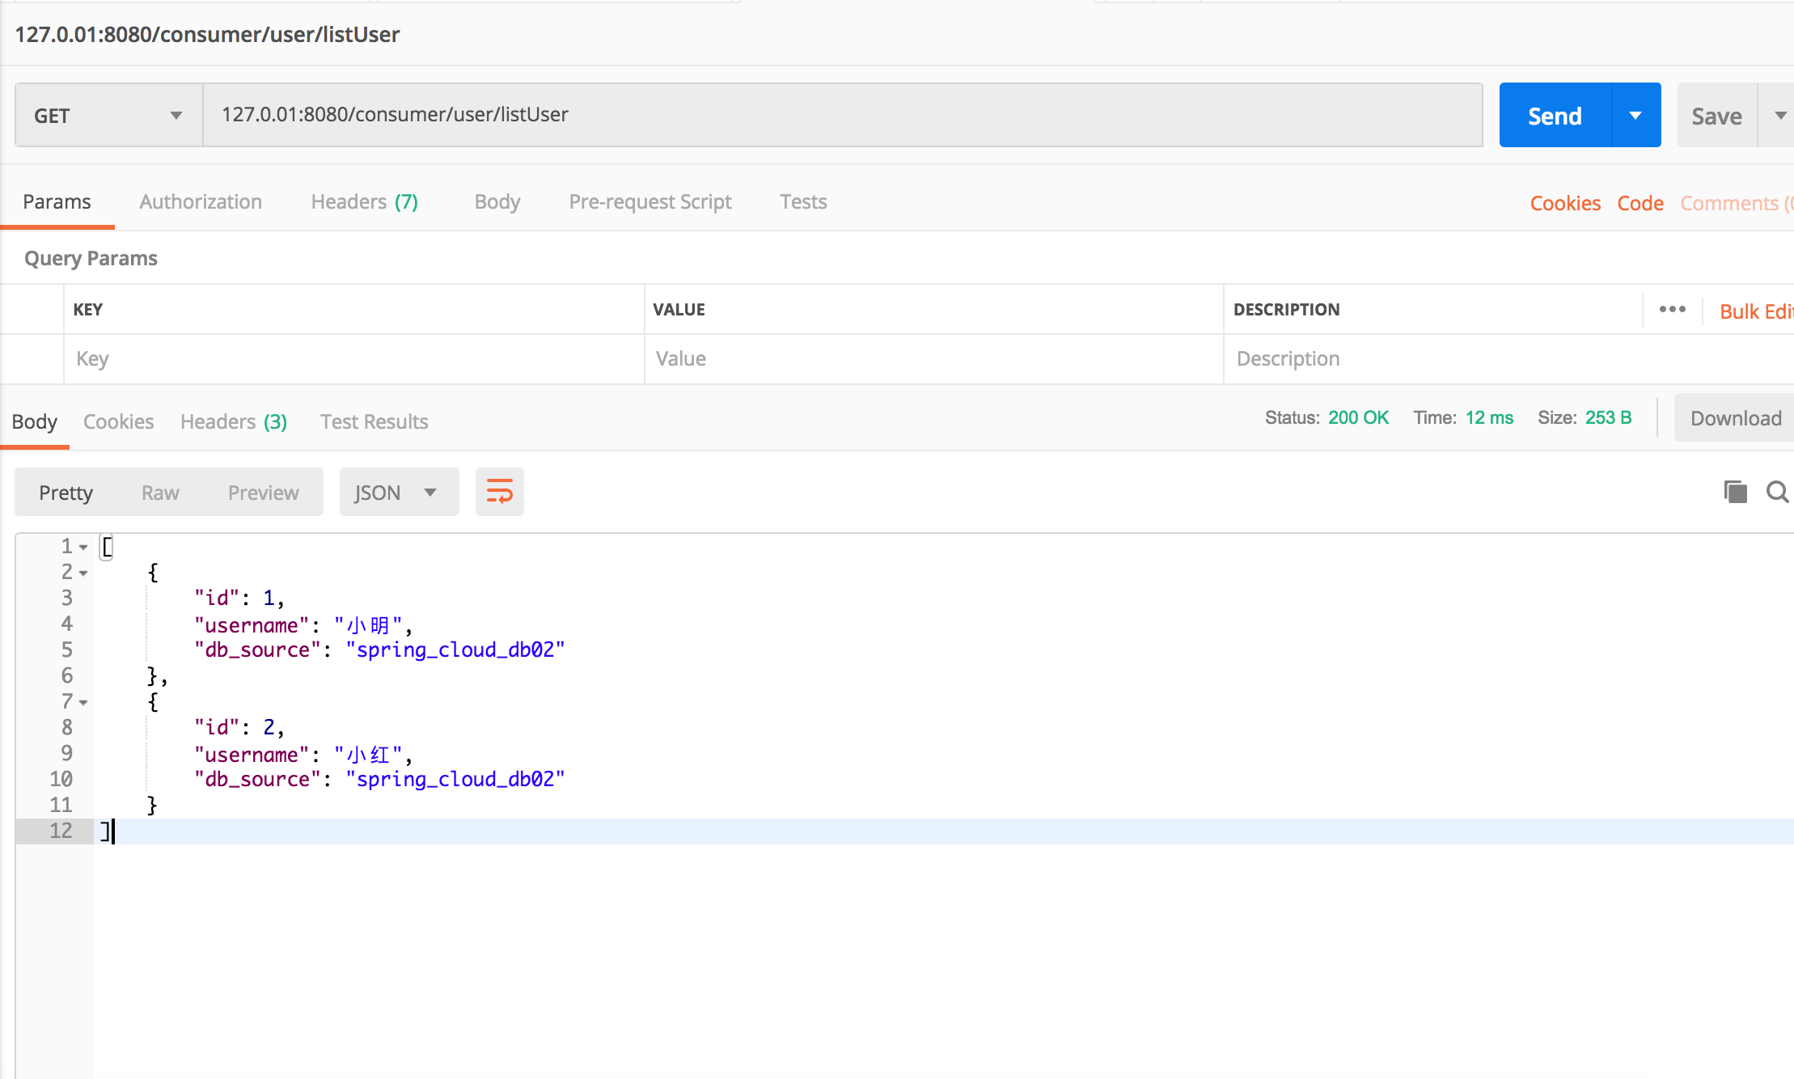The height and width of the screenshot is (1079, 1794).
Task: Select the response Body tab
Action: [x=35, y=421]
